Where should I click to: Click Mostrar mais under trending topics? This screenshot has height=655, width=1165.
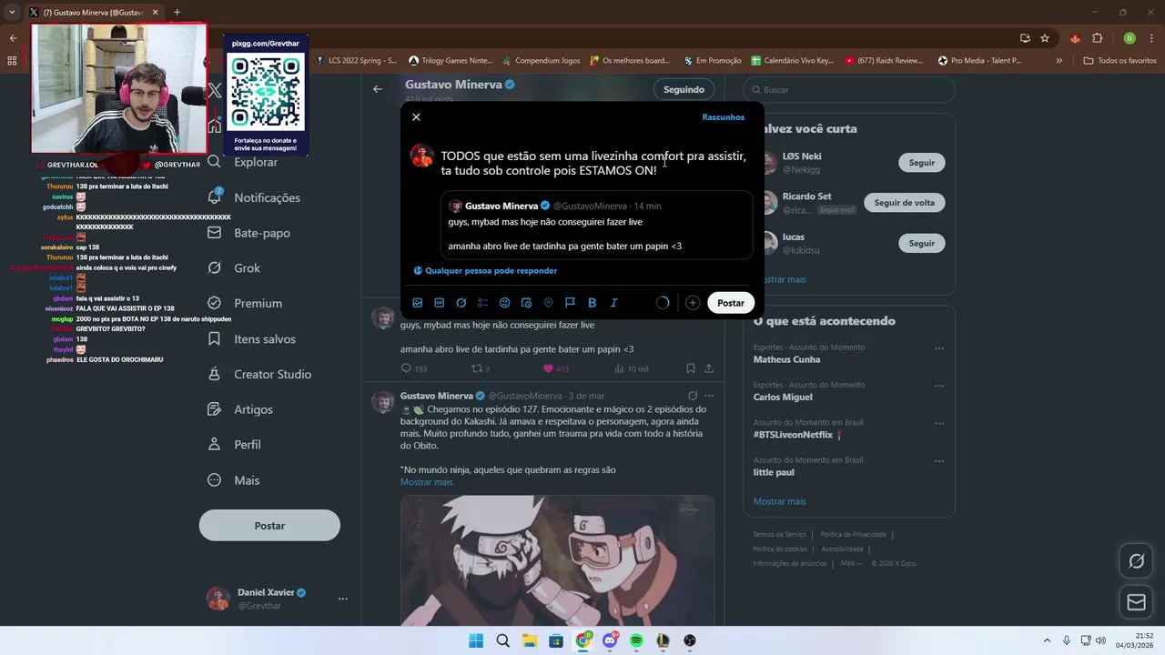point(779,501)
